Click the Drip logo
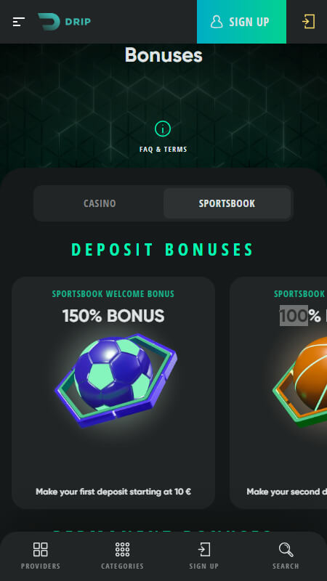327x581 pixels. pyautogui.click(x=64, y=22)
